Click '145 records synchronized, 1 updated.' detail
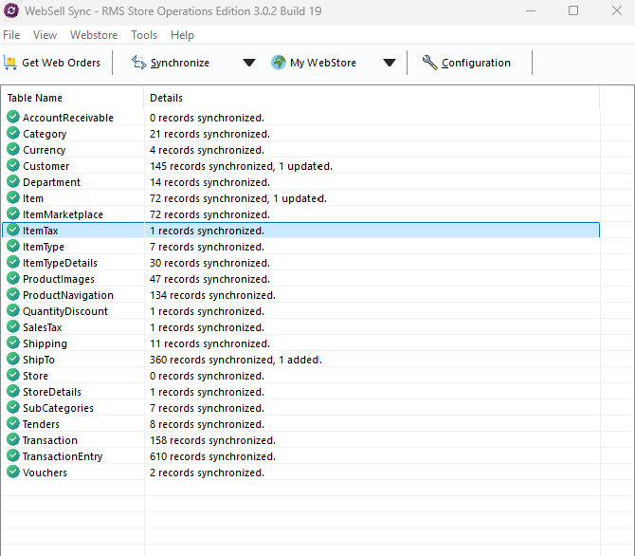The image size is (635, 556). 241,166
